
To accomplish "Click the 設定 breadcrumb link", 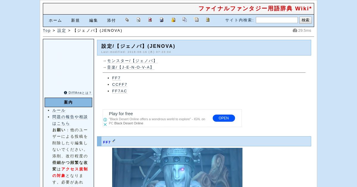I will click(62, 31).
